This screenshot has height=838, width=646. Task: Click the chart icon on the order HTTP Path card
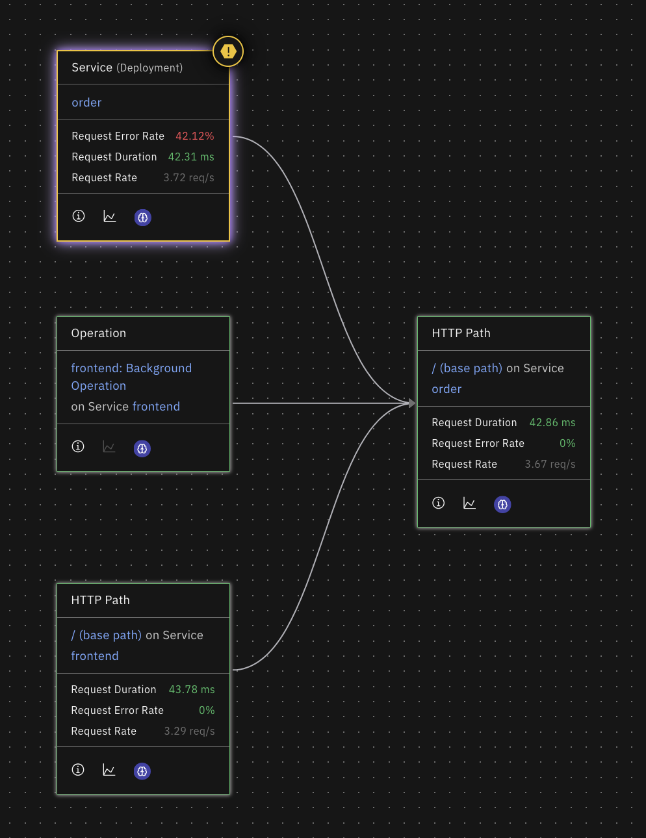click(469, 503)
